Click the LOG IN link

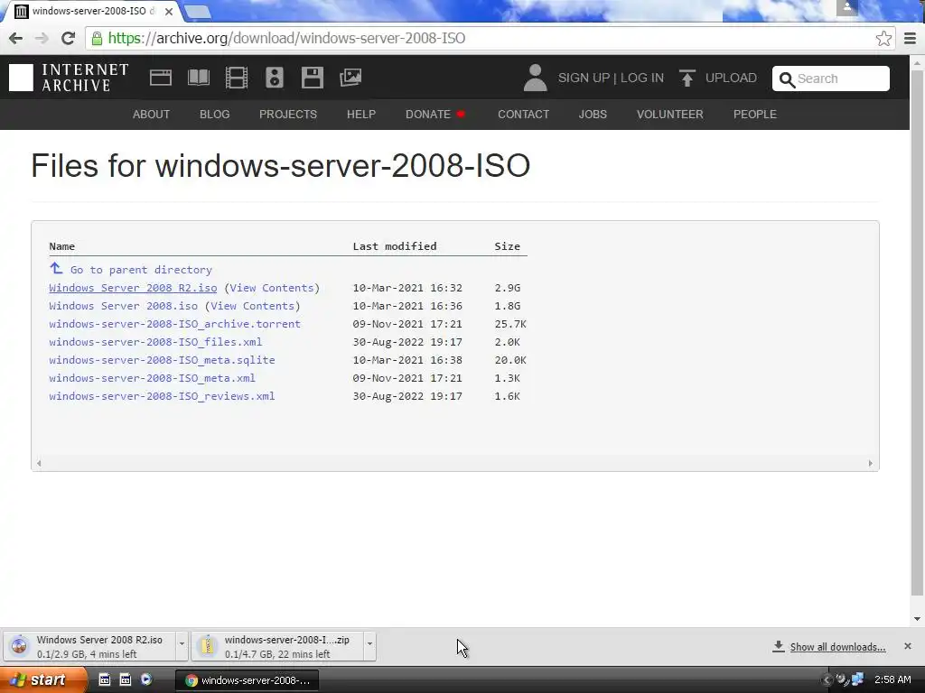(642, 78)
